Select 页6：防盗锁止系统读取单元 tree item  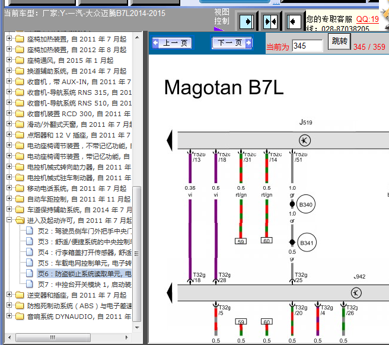[x=84, y=274]
